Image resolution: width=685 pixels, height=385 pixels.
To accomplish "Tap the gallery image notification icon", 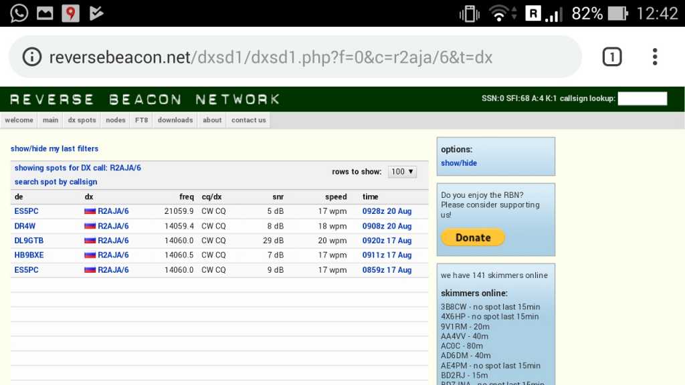I will point(45,13).
